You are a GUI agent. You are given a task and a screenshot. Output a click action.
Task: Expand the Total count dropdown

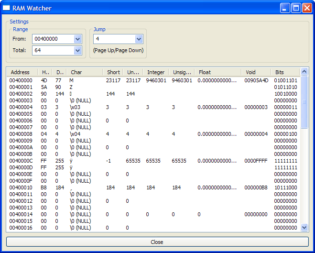tap(78, 50)
